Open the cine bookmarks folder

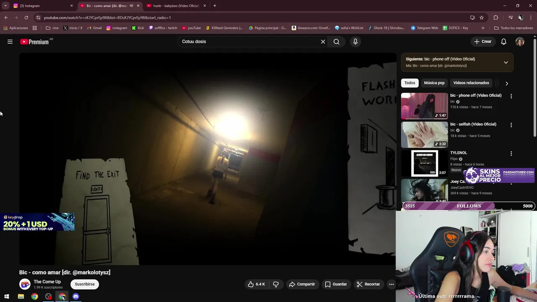coord(52,28)
